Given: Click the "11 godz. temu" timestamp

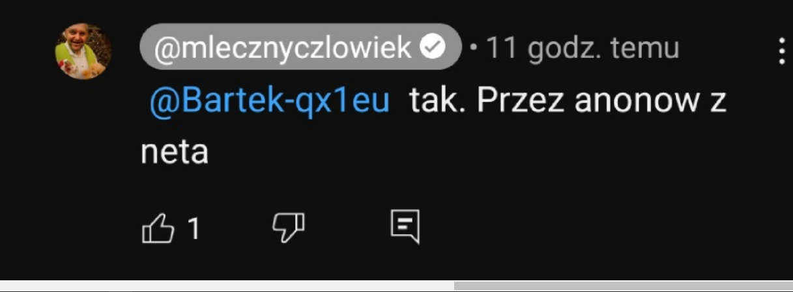Looking at the screenshot, I should (x=583, y=48).
